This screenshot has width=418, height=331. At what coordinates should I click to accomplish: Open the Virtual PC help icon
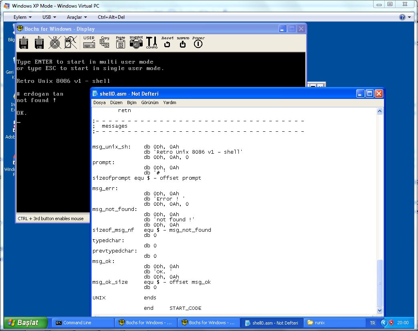click(402, 17)
